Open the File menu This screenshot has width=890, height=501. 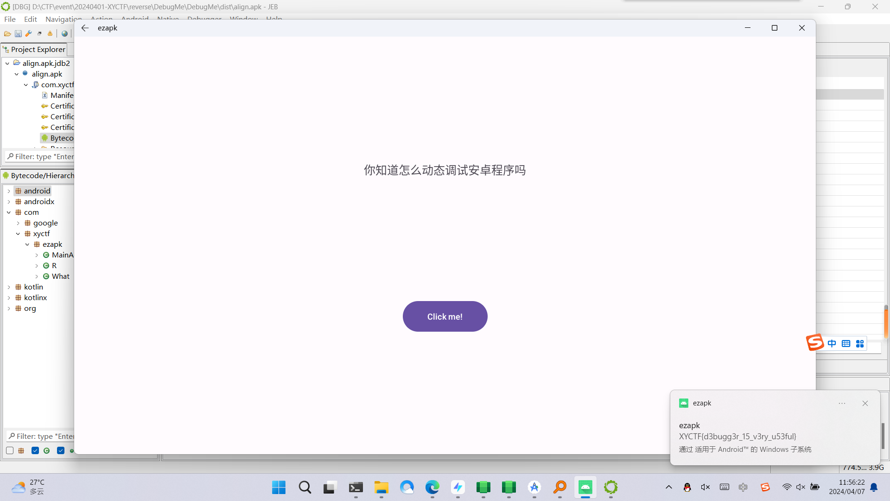[10, 19]
